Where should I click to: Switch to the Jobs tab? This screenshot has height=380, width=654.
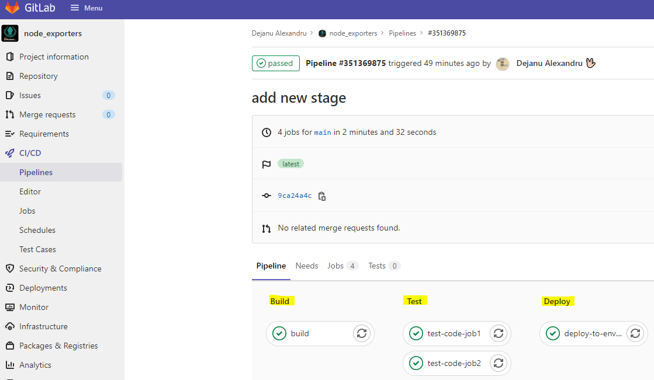click(x=342, y=266)
